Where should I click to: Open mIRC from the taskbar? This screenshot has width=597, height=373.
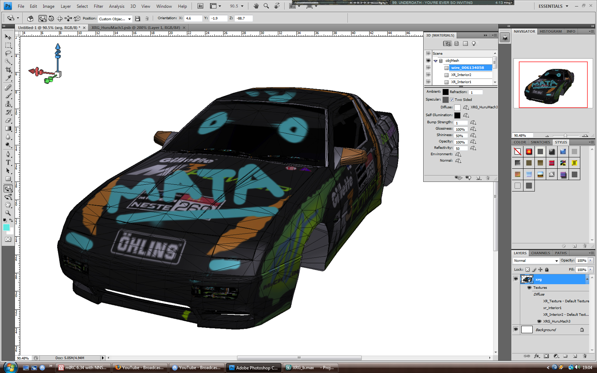pos(83,368)
